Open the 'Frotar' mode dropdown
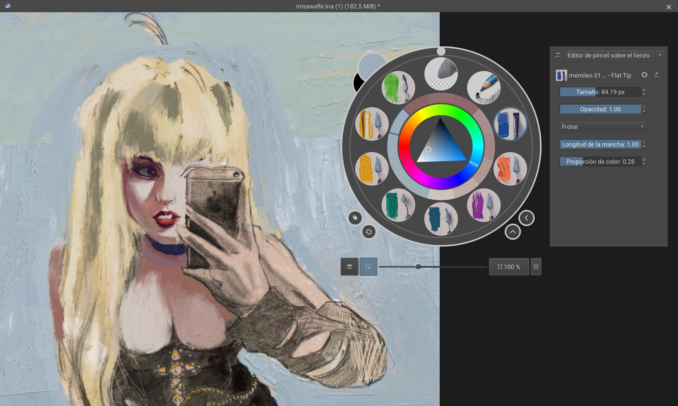678x406 pixels. click(603, 127)
